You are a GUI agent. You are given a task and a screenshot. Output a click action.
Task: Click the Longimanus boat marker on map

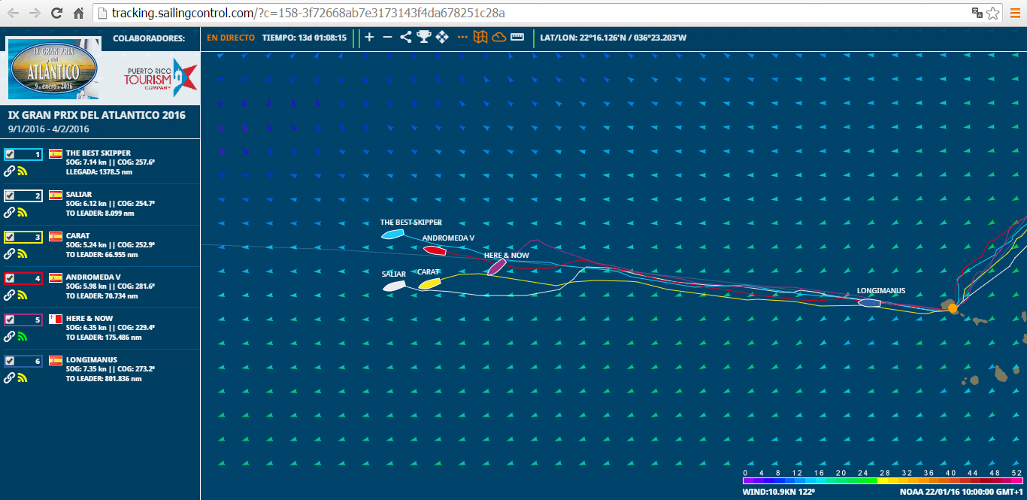(869, 303)
